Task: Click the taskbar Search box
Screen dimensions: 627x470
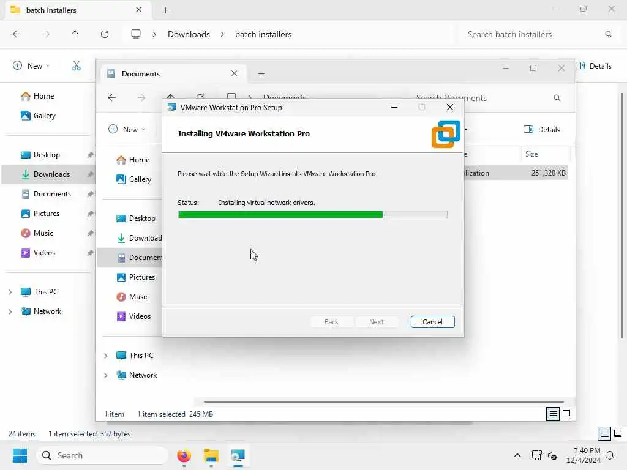Action: [x=102, y=455]
